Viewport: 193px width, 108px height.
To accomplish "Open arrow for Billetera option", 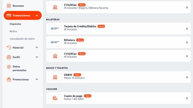I will (x=187, y=43).
